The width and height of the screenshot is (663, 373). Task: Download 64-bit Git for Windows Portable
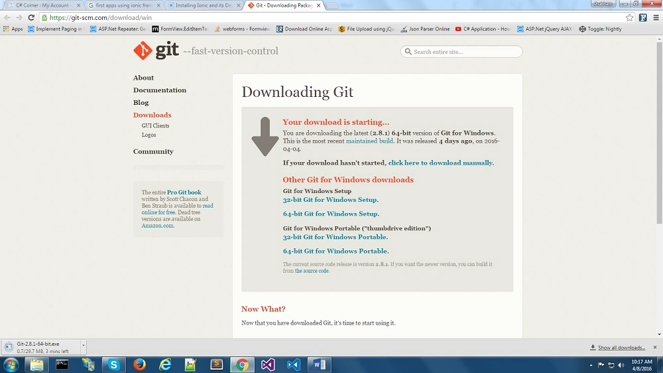point(335,251)
